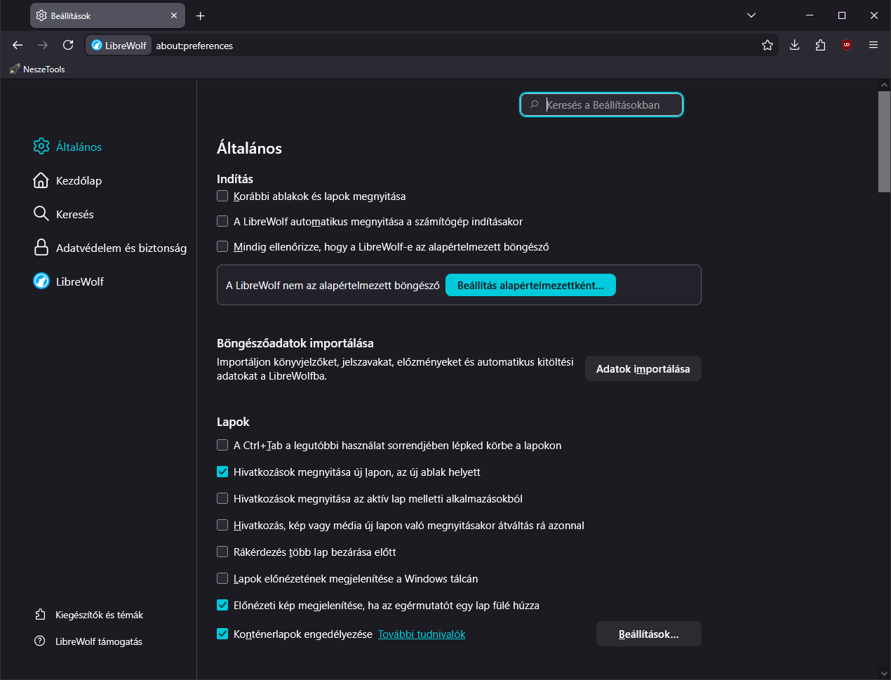Open Kiegészítők és témák
This screenshot has height=680, width=891.
pyautogui.click(x=89, y=615)
